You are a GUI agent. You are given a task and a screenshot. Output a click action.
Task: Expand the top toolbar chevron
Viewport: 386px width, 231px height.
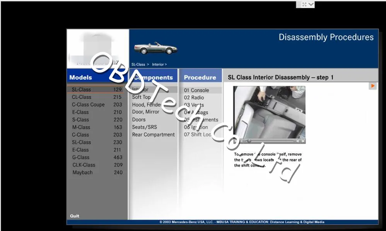[x=311, y=4]
